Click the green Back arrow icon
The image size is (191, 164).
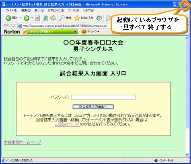[x=8, y=18]
